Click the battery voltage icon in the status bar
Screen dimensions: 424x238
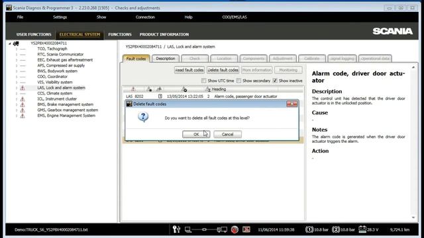click(x=362, y=229)
